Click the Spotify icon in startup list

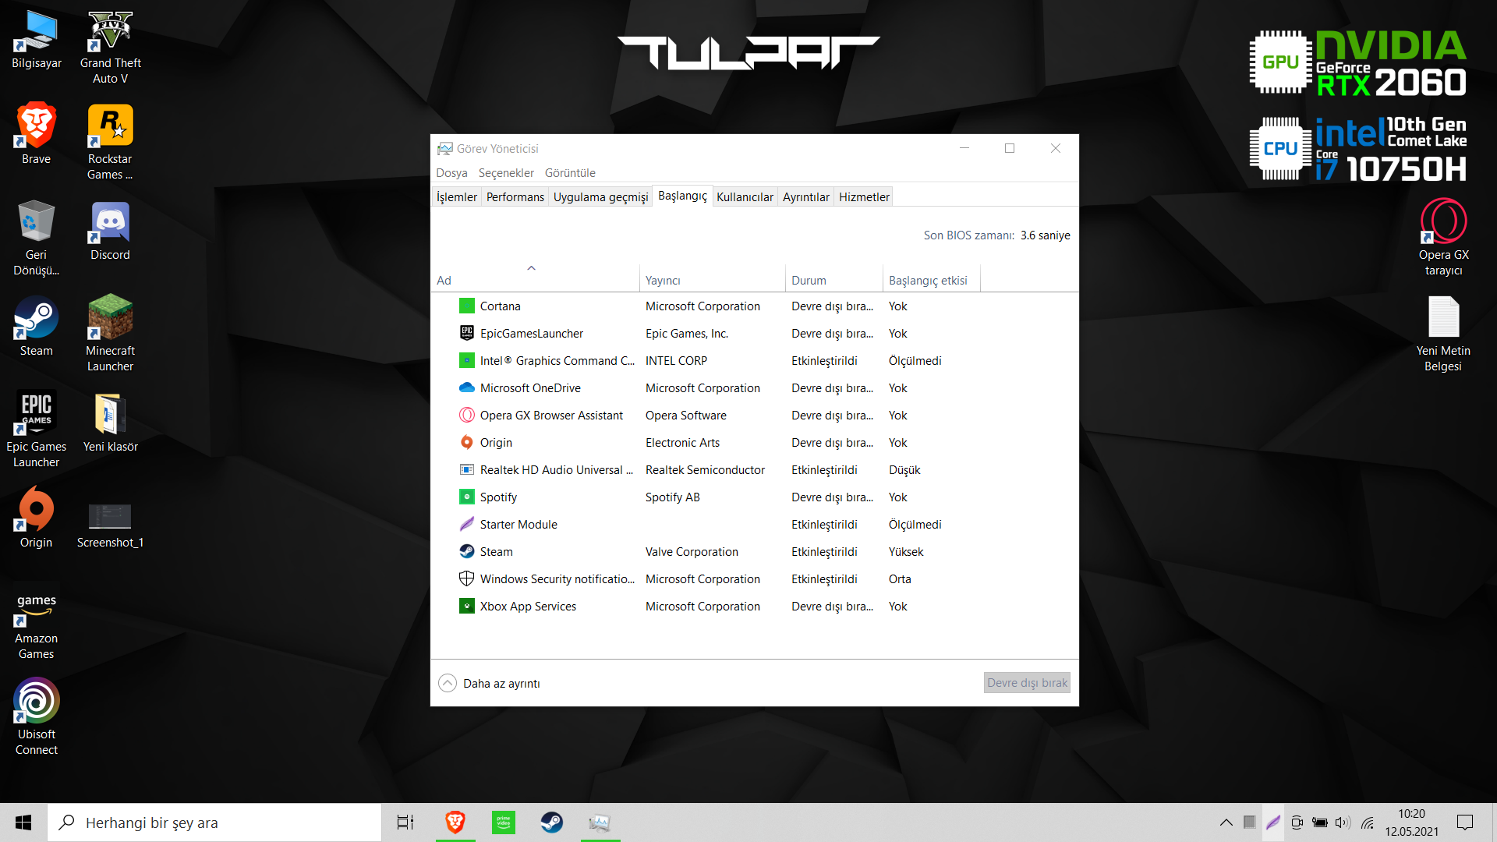466,497
